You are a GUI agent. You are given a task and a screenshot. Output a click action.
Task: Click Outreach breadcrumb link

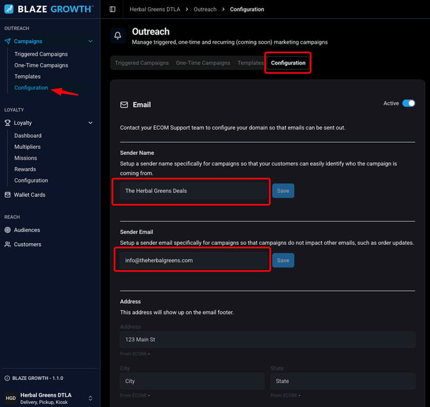pyautogui.click(x=205, y=10)
